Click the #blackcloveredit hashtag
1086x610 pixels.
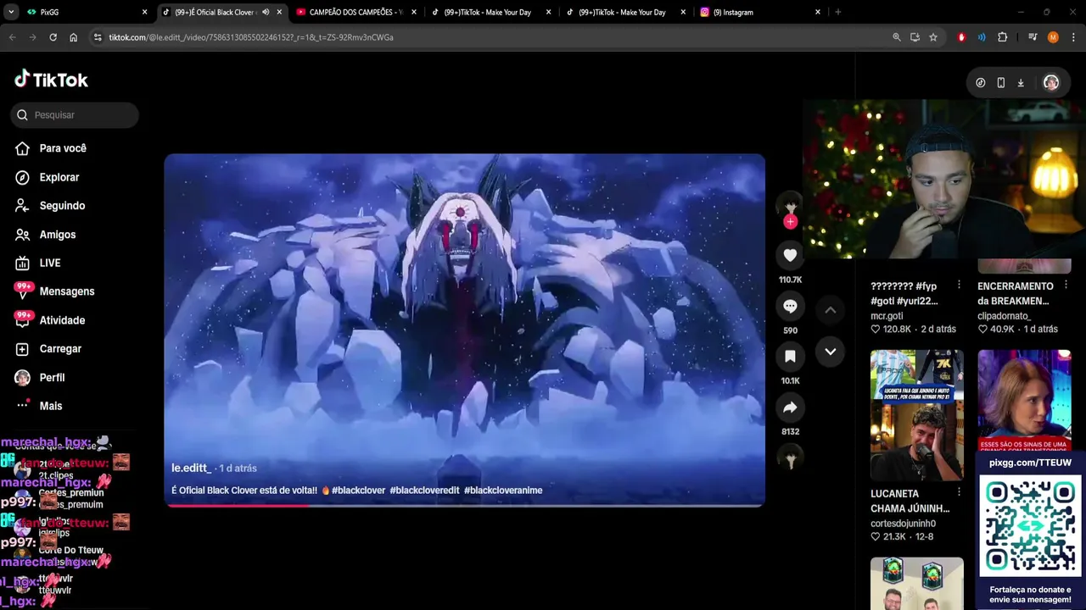pos(424,491)
